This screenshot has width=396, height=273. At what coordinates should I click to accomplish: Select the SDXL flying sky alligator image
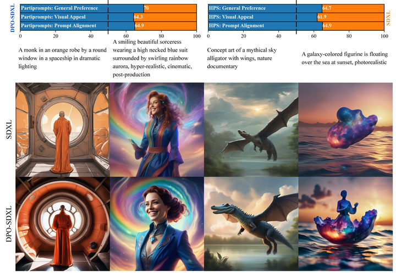coord(251,130)
